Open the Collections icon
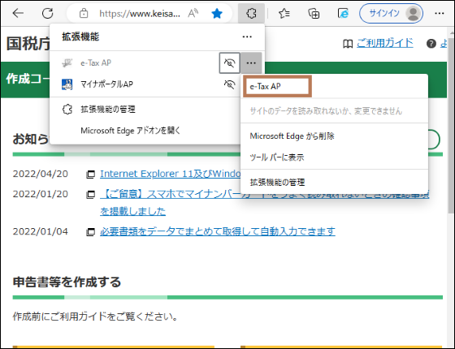455x349 pixels. click(314, 13)
